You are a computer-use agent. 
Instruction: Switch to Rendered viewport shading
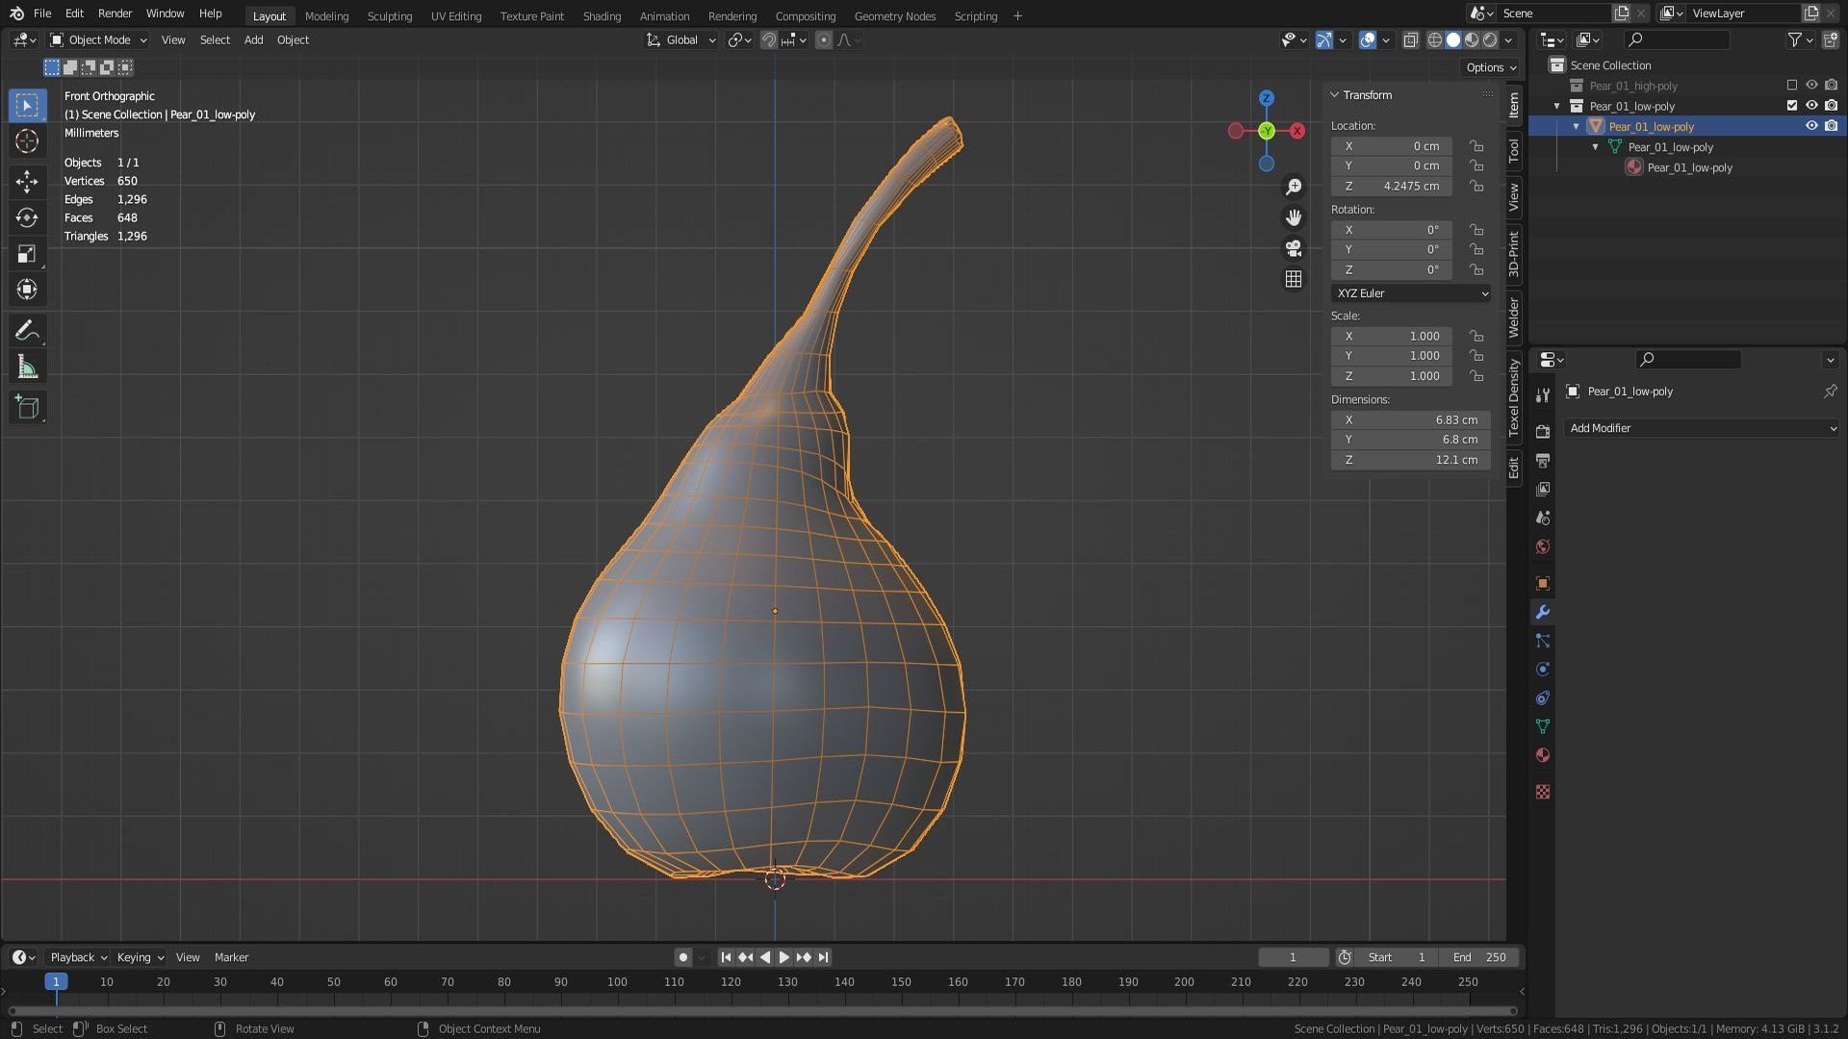point(1490,40)
